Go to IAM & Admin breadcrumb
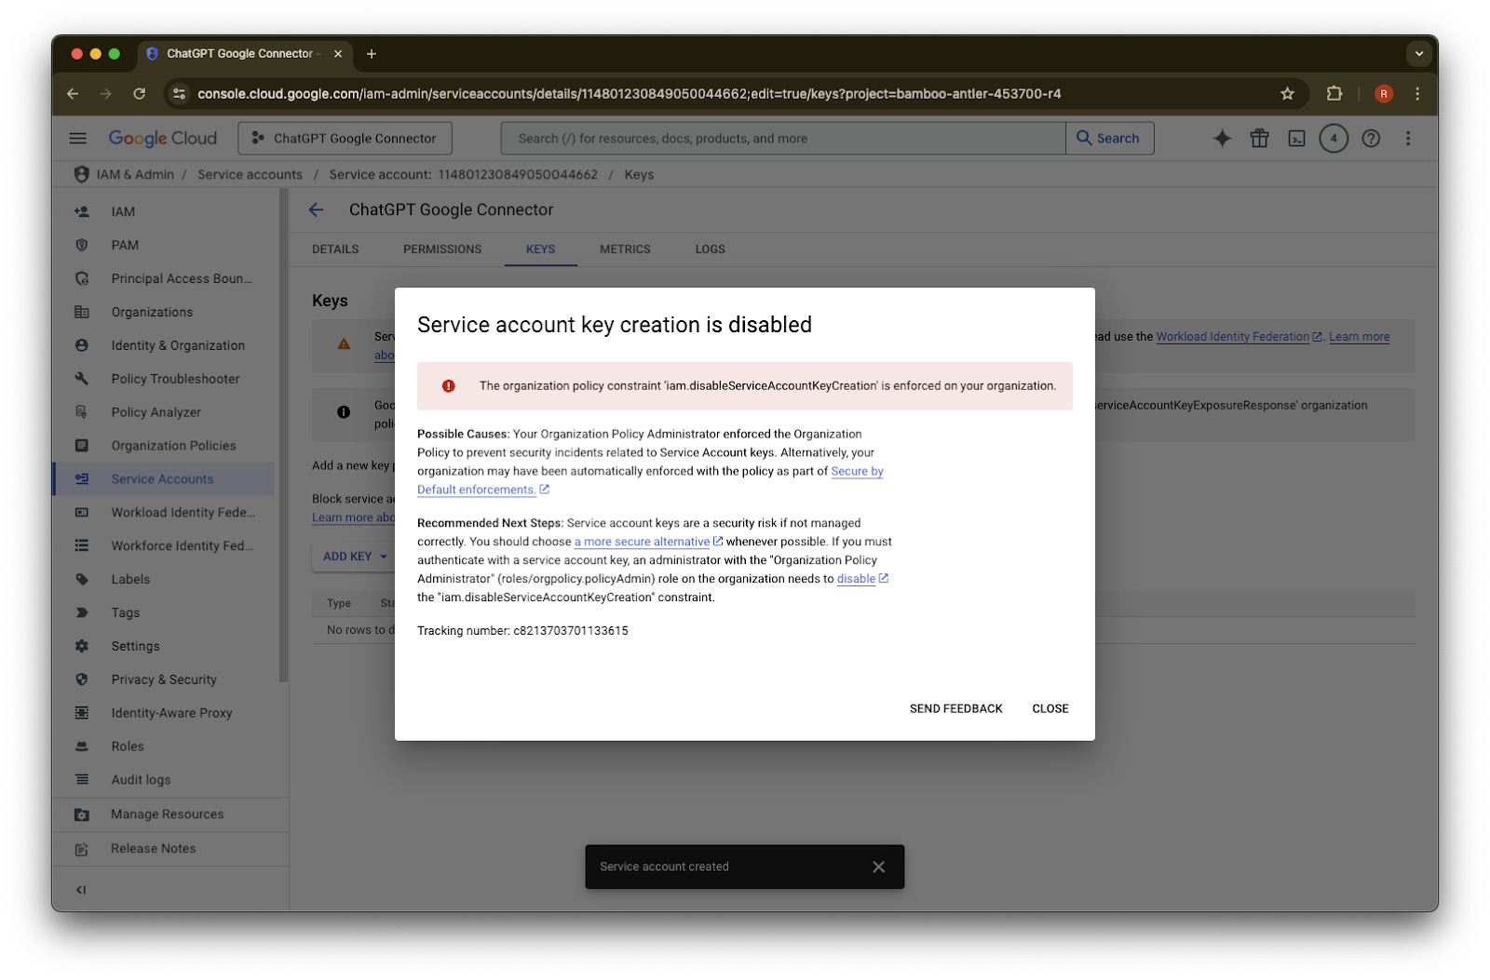Viewport: 1490px width, 980px height. 135,175
